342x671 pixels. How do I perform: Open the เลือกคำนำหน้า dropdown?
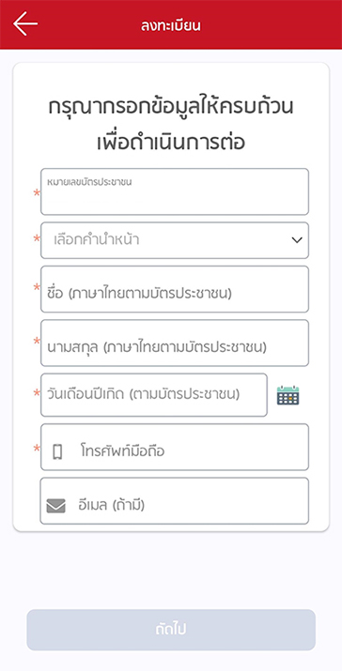[x=175, y=240]
